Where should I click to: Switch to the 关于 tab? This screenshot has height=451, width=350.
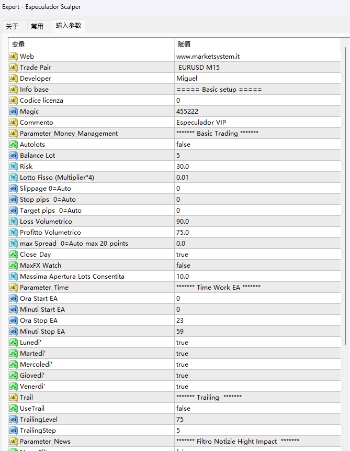pyautogui.click(x=12, y=26)
